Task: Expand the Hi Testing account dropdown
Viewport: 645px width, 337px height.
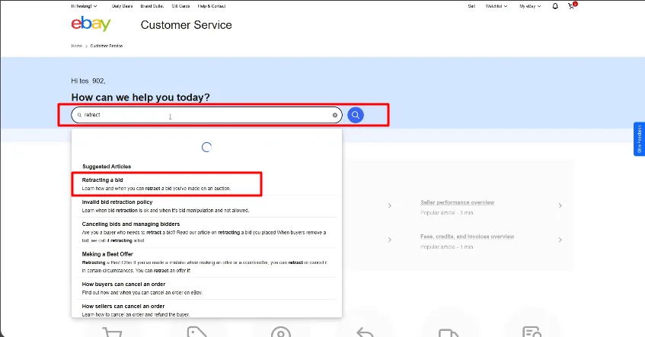Action: click(x=84, y=6)
